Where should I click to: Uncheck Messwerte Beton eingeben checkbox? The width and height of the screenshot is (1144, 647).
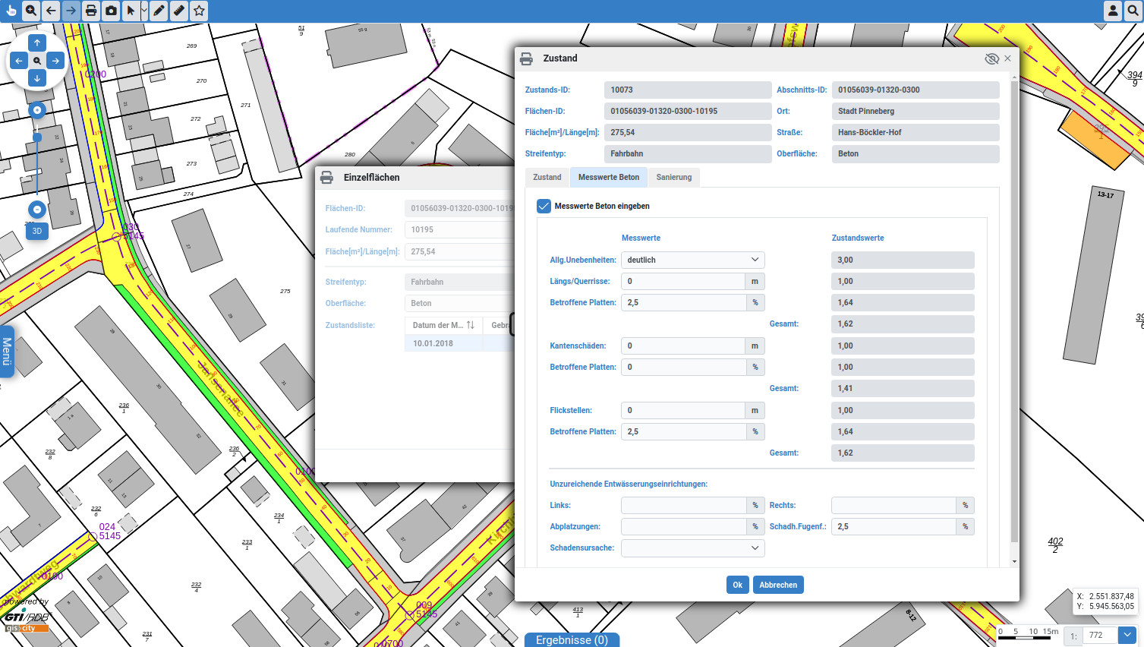tap(544, 206)
